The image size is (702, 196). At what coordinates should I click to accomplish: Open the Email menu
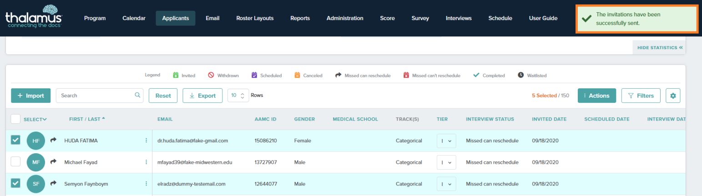(212, 18)
